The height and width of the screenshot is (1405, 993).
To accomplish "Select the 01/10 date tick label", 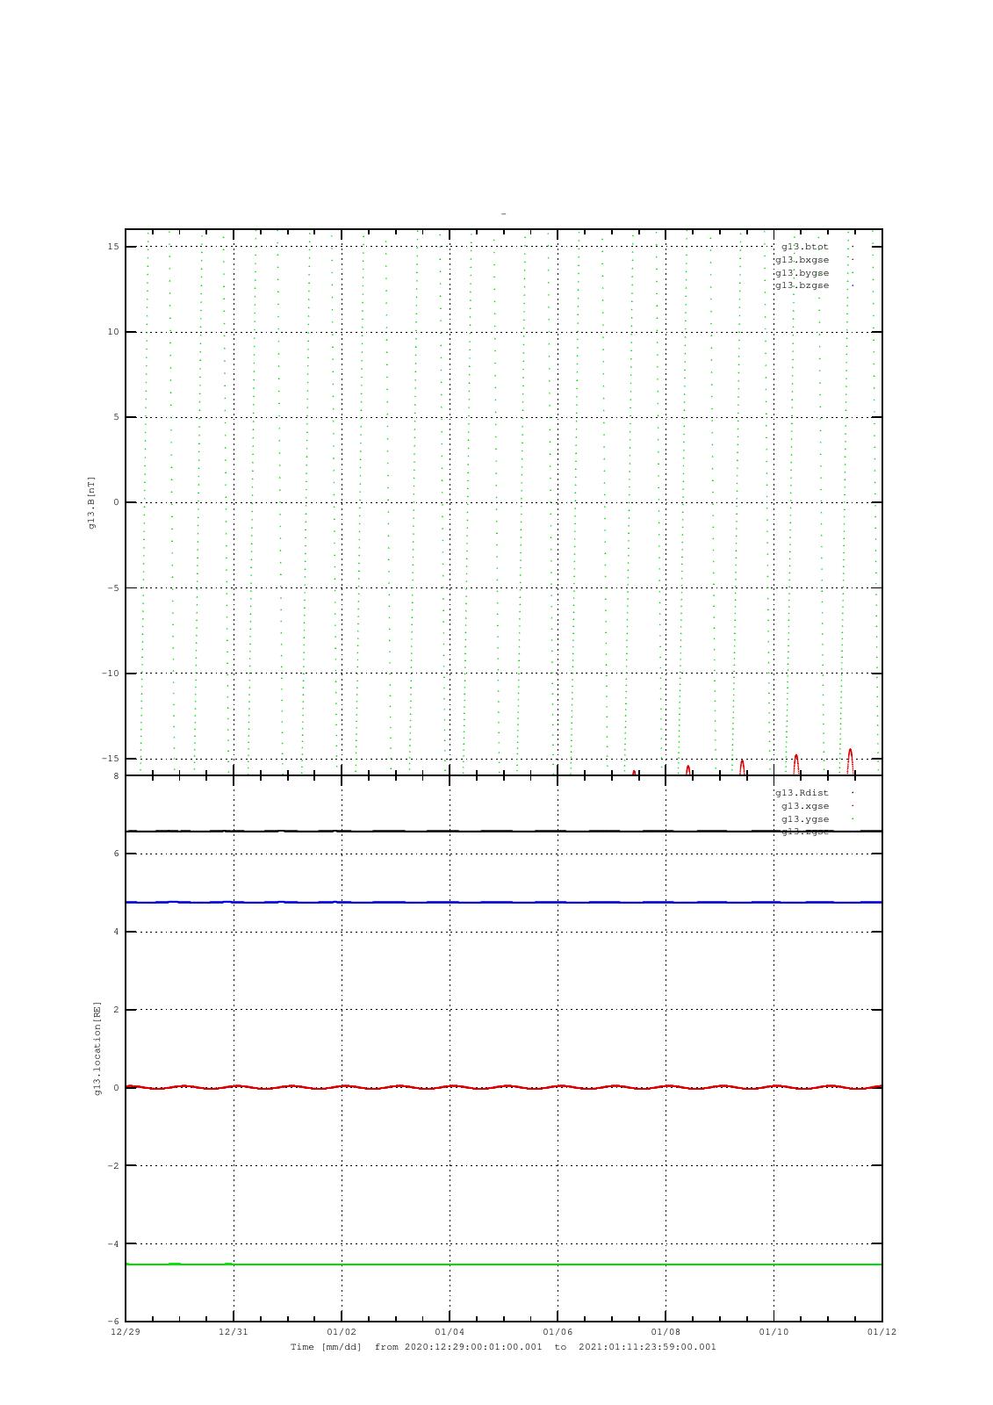I will pos(774,1332).
